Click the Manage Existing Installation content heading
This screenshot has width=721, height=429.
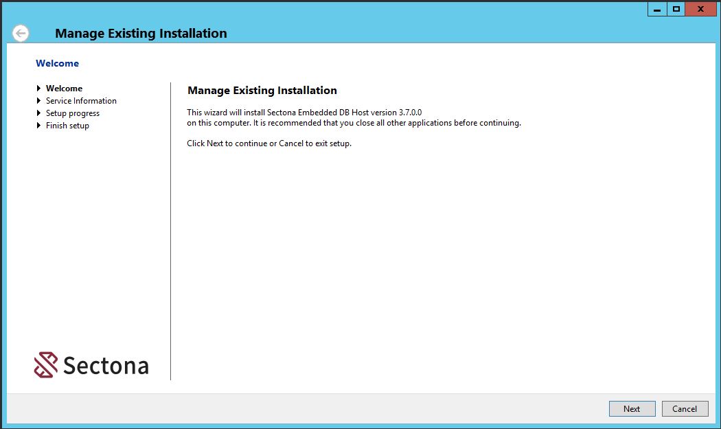click(262, 91)
